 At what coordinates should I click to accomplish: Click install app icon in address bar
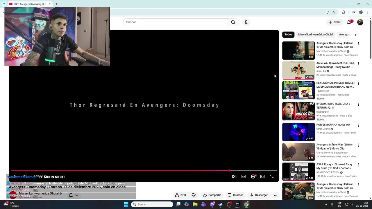click(x=327, y=12)
